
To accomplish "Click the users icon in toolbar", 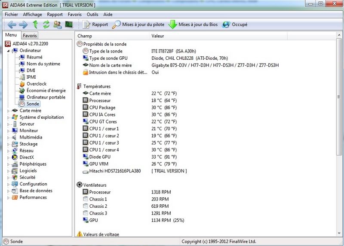I will click(58, 25).
